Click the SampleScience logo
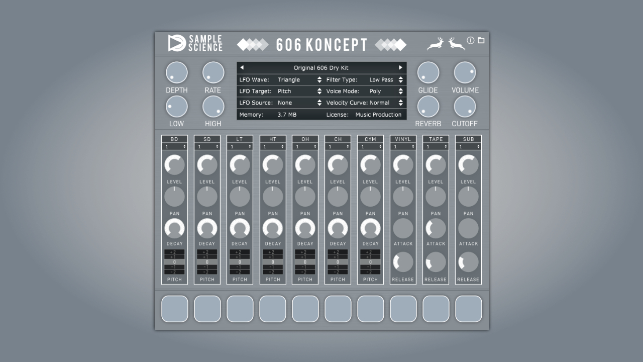 193,43
